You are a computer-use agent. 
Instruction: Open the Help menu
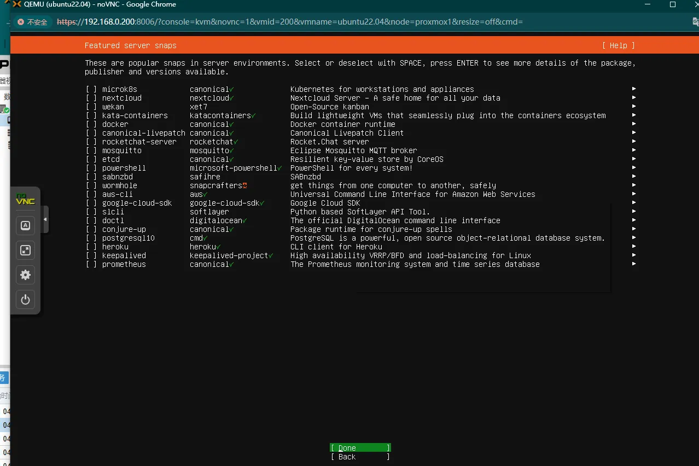[619, 45]
